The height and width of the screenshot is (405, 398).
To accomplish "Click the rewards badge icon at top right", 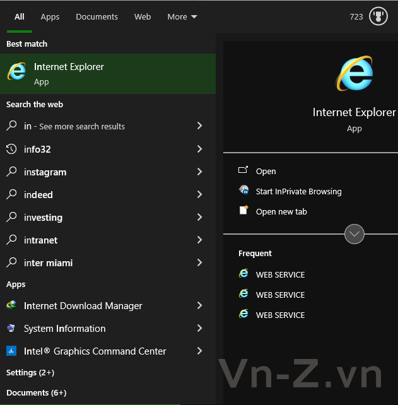I will click(x=378, y=16).
